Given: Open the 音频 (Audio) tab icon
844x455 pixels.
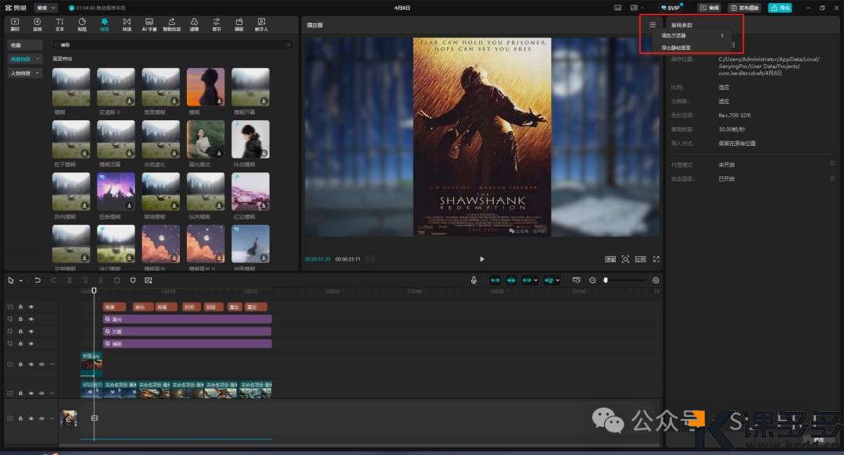Looking at the screenshot, I should pyautogui.click(x=37, y=23).
